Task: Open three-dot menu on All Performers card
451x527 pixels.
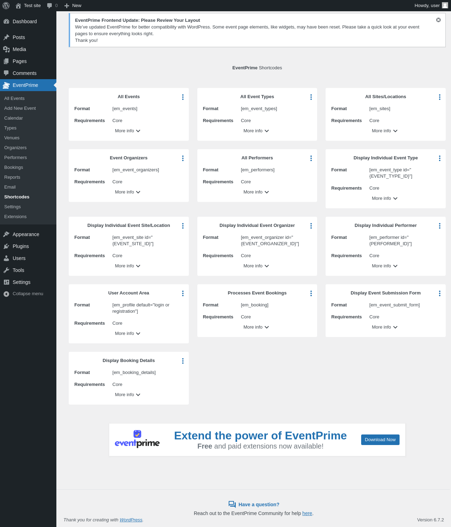Action: click(311, 158)
